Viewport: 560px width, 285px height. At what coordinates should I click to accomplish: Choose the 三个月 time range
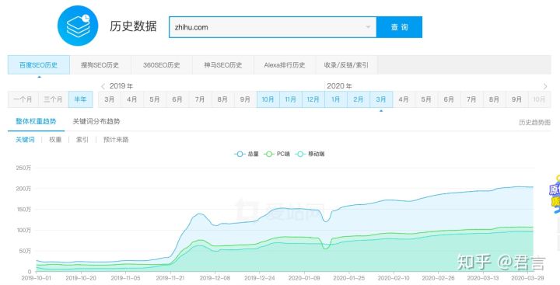coord(53,99)
